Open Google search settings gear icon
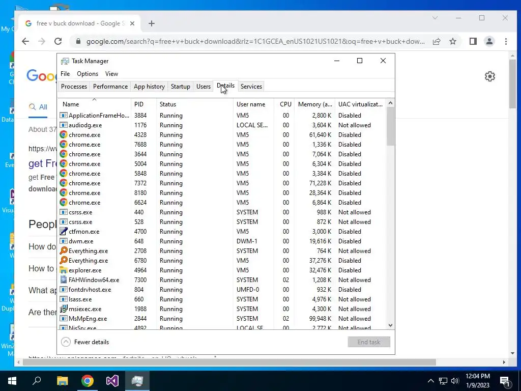This screenshot has height=391, width=521. [490, 76]
